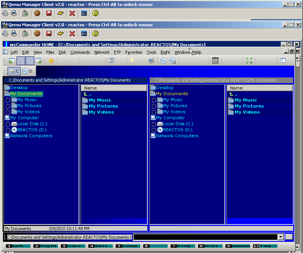Click the green forward arrow toolbar icon
The height and width of the screenshot is (253, 303).
coord(38,61)
